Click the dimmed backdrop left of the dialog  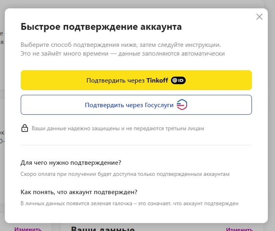click(x=2, y=126)
